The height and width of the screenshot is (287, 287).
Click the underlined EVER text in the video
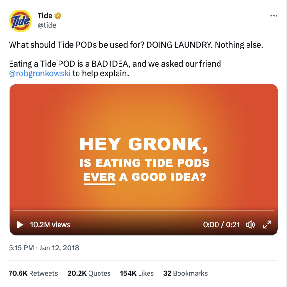click(99, 178)
